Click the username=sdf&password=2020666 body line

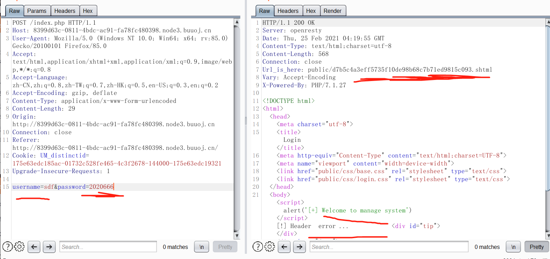point(63,187)
